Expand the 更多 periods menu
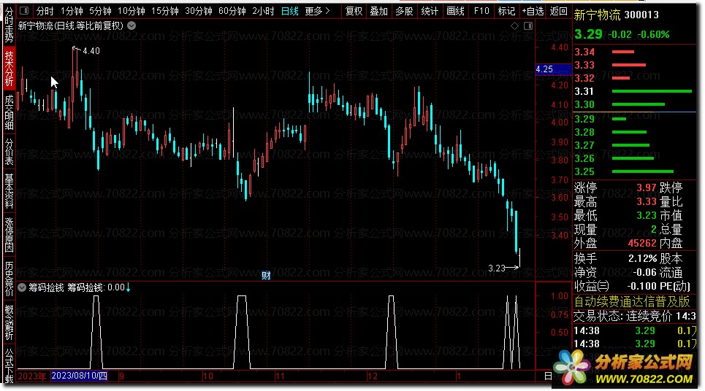The height and width of the screenshot is (391, 705). 317,11
